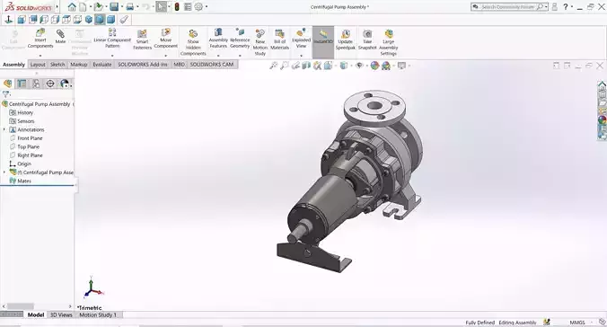Click the Mate paperclip tool
Image resolution: width=607 pixels, height=327 pixels.
tap(60, 37)
